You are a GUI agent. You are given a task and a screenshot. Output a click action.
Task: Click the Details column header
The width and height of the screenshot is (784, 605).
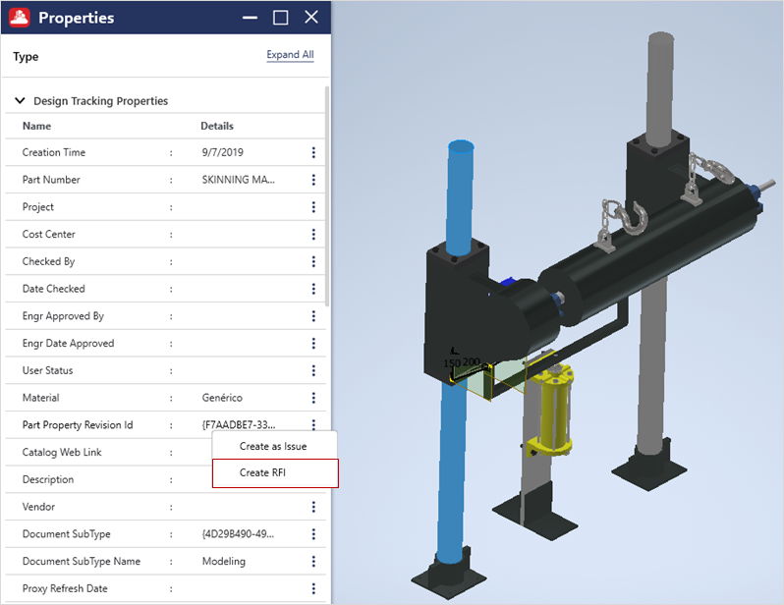point(217,126)
